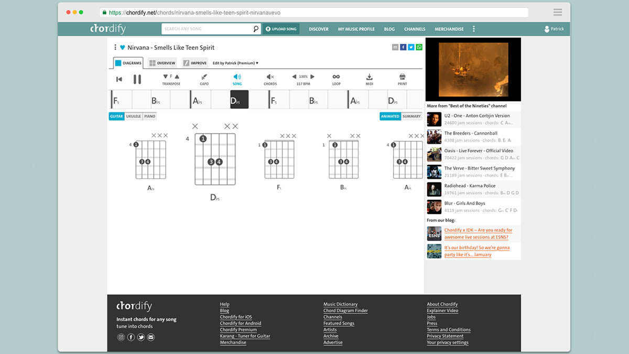Open the Merchandise nav item
The height and width of the screenshot is (354, 629).
449,29
